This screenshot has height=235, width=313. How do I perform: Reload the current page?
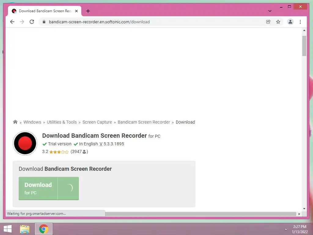click(x=32, y=22)
